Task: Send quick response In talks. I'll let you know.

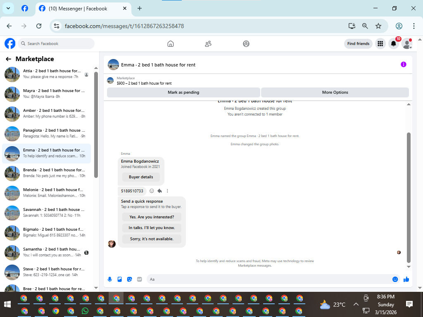Action: tap(152, 228)
